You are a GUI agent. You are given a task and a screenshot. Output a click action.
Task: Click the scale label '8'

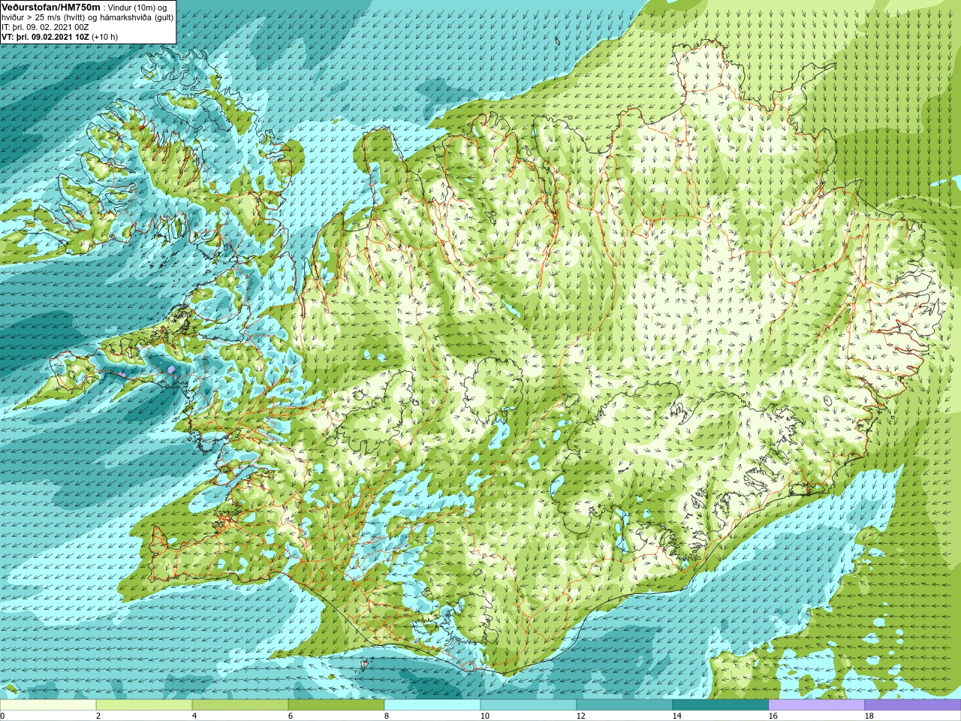(x=387, y=716)
